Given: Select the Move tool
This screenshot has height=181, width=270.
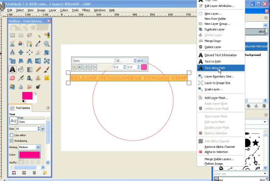Looking at the screenshot, I should pos(21,52).
